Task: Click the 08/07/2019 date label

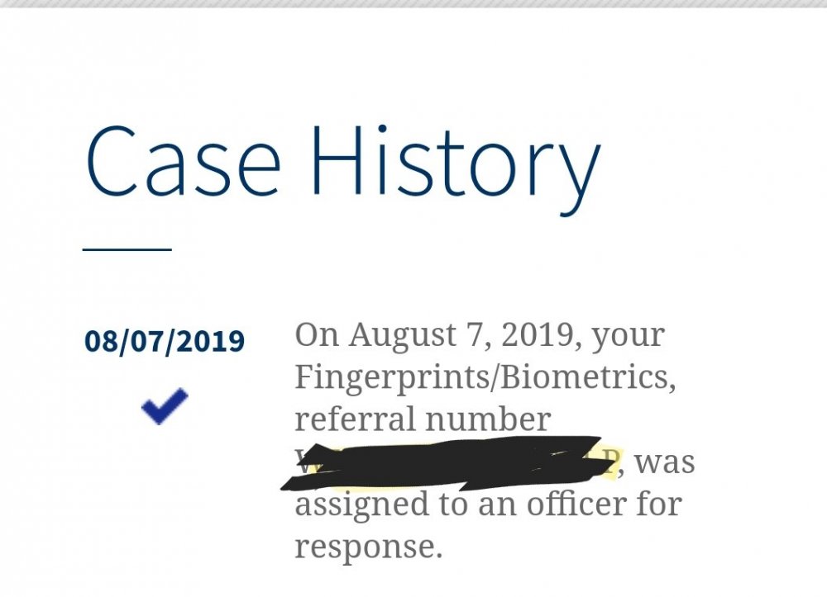Action: coord(164,341)
